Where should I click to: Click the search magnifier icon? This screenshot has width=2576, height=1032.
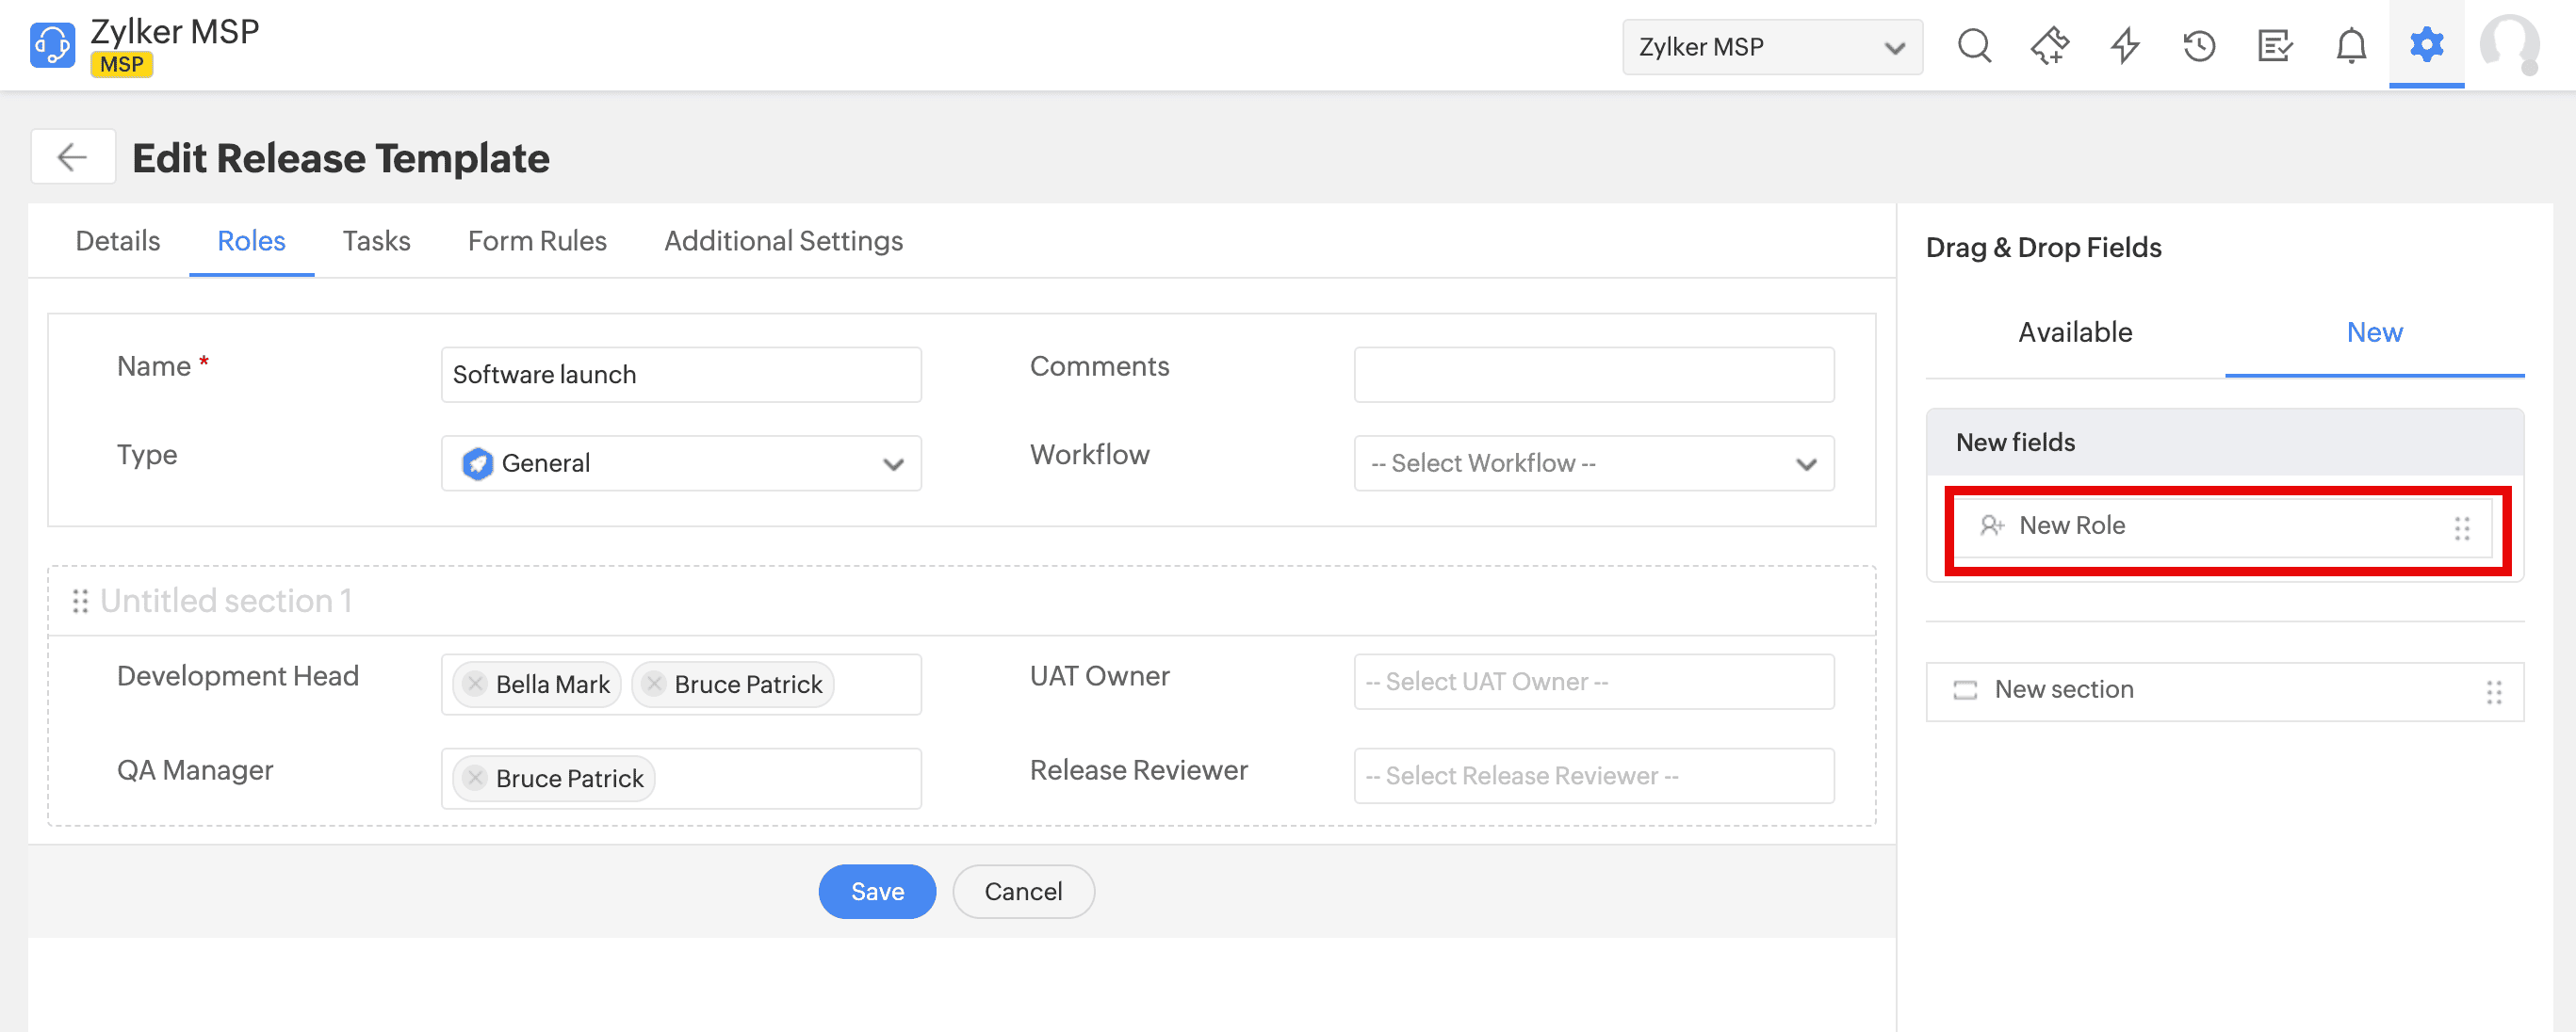tap(1974, 46)
